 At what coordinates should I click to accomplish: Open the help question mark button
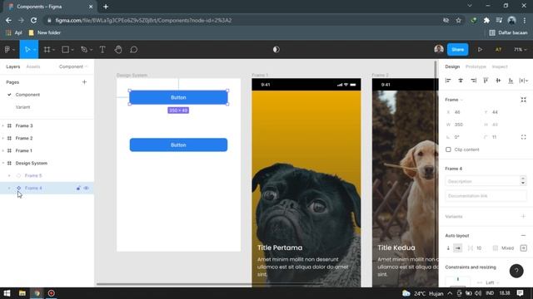tap(516, 271)
